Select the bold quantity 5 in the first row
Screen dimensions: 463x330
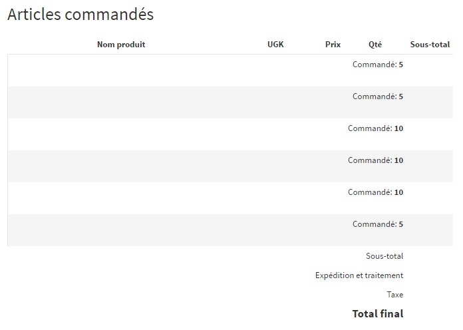[x=400, y=65]
